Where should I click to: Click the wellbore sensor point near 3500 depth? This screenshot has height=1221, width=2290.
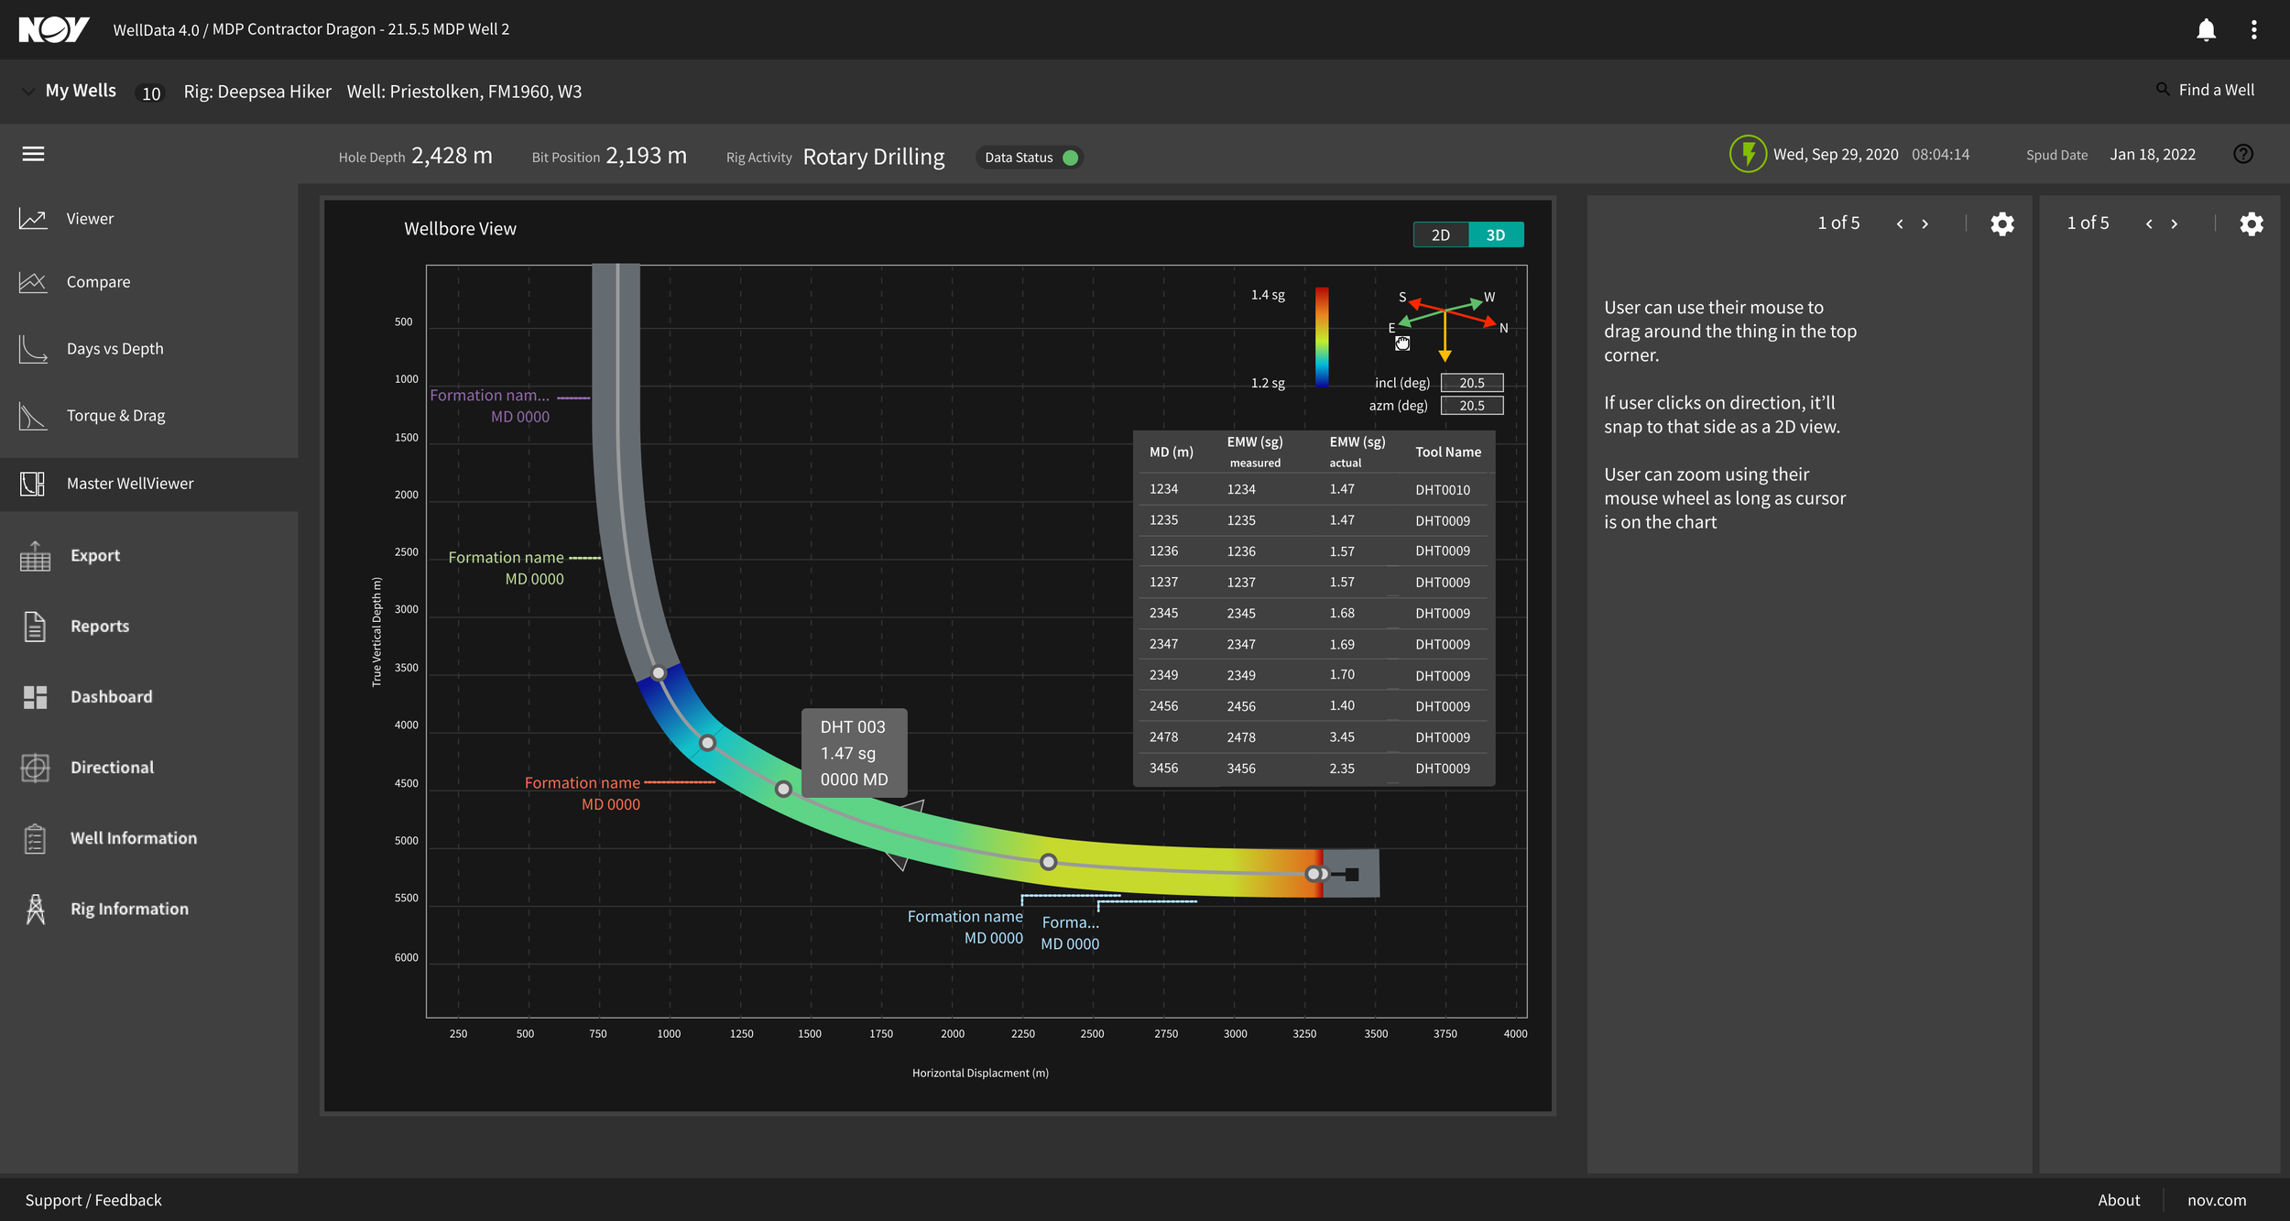659,673
